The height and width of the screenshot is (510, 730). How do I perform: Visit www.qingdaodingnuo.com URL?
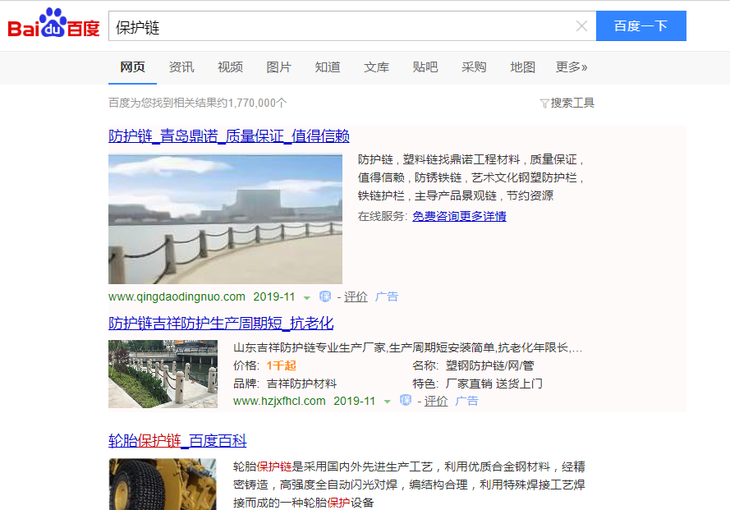point(177,296)
